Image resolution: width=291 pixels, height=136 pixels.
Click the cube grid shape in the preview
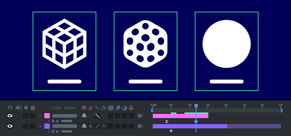(64, 44)
